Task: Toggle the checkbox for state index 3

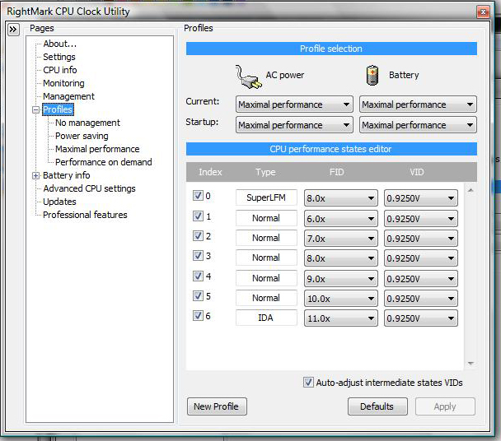Action: point(198,256)
